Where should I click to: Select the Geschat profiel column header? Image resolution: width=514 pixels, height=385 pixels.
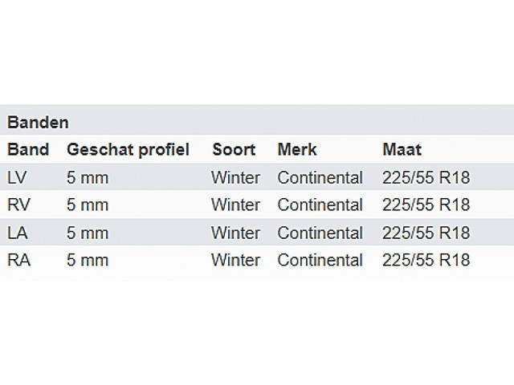pyautogui.click(x=128, y=149)
